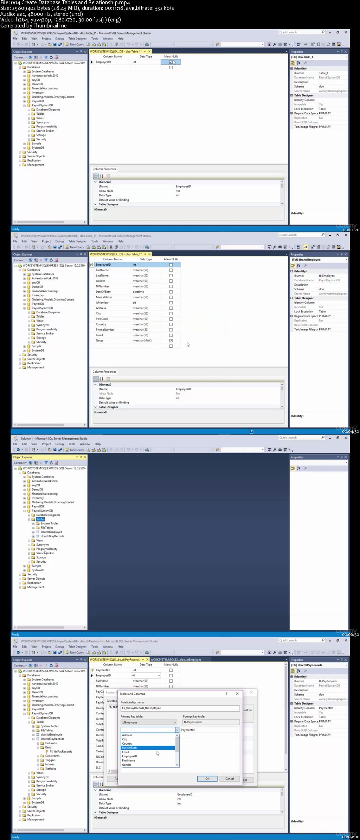
Task: Click the Quick Launch search icon in the Solution1 frame
Action: pyautogui.click(x=323, y=437)
